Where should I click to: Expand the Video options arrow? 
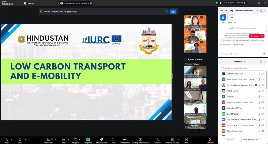pos(25,139)
